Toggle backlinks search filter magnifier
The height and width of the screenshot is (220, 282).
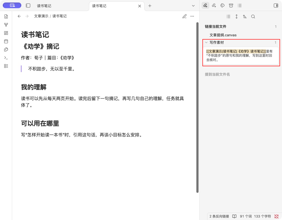253,16
